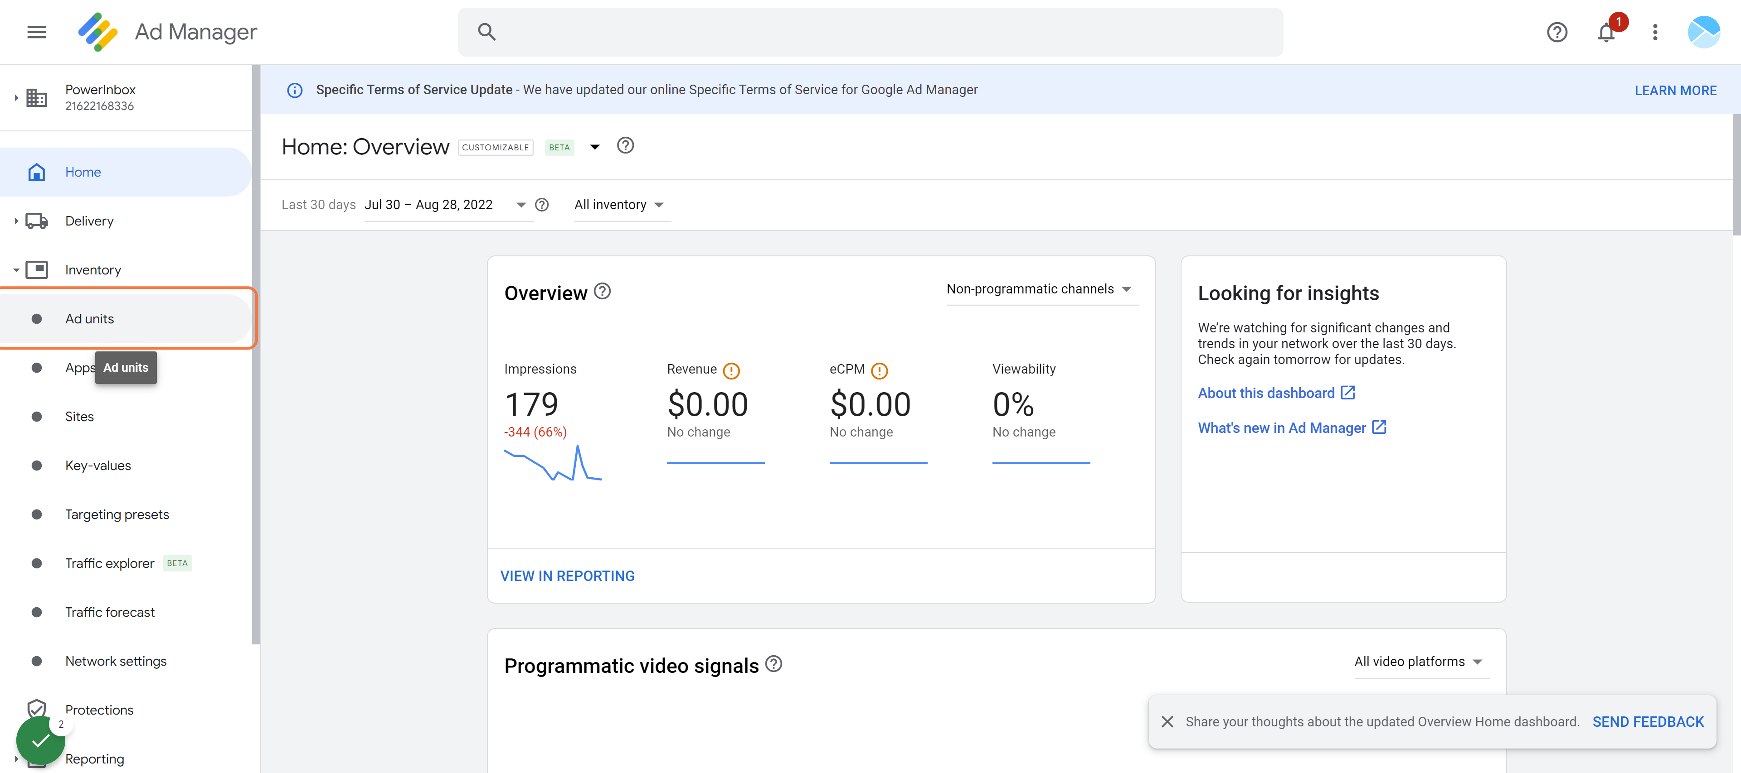Open Sites under Inventory
The width and height of the screenshot is (1741, 773).
click(126, 417)
